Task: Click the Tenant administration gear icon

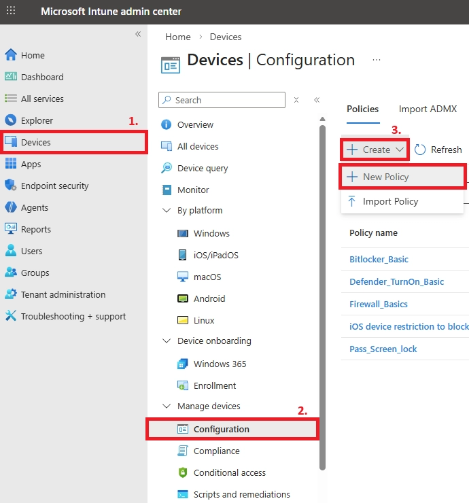Action: tap(11, 294)
